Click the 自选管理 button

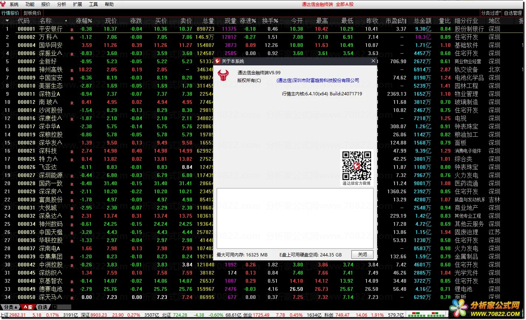(513, 13)
